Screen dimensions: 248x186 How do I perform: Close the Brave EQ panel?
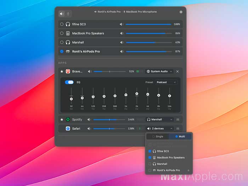[x=177, y=71]
